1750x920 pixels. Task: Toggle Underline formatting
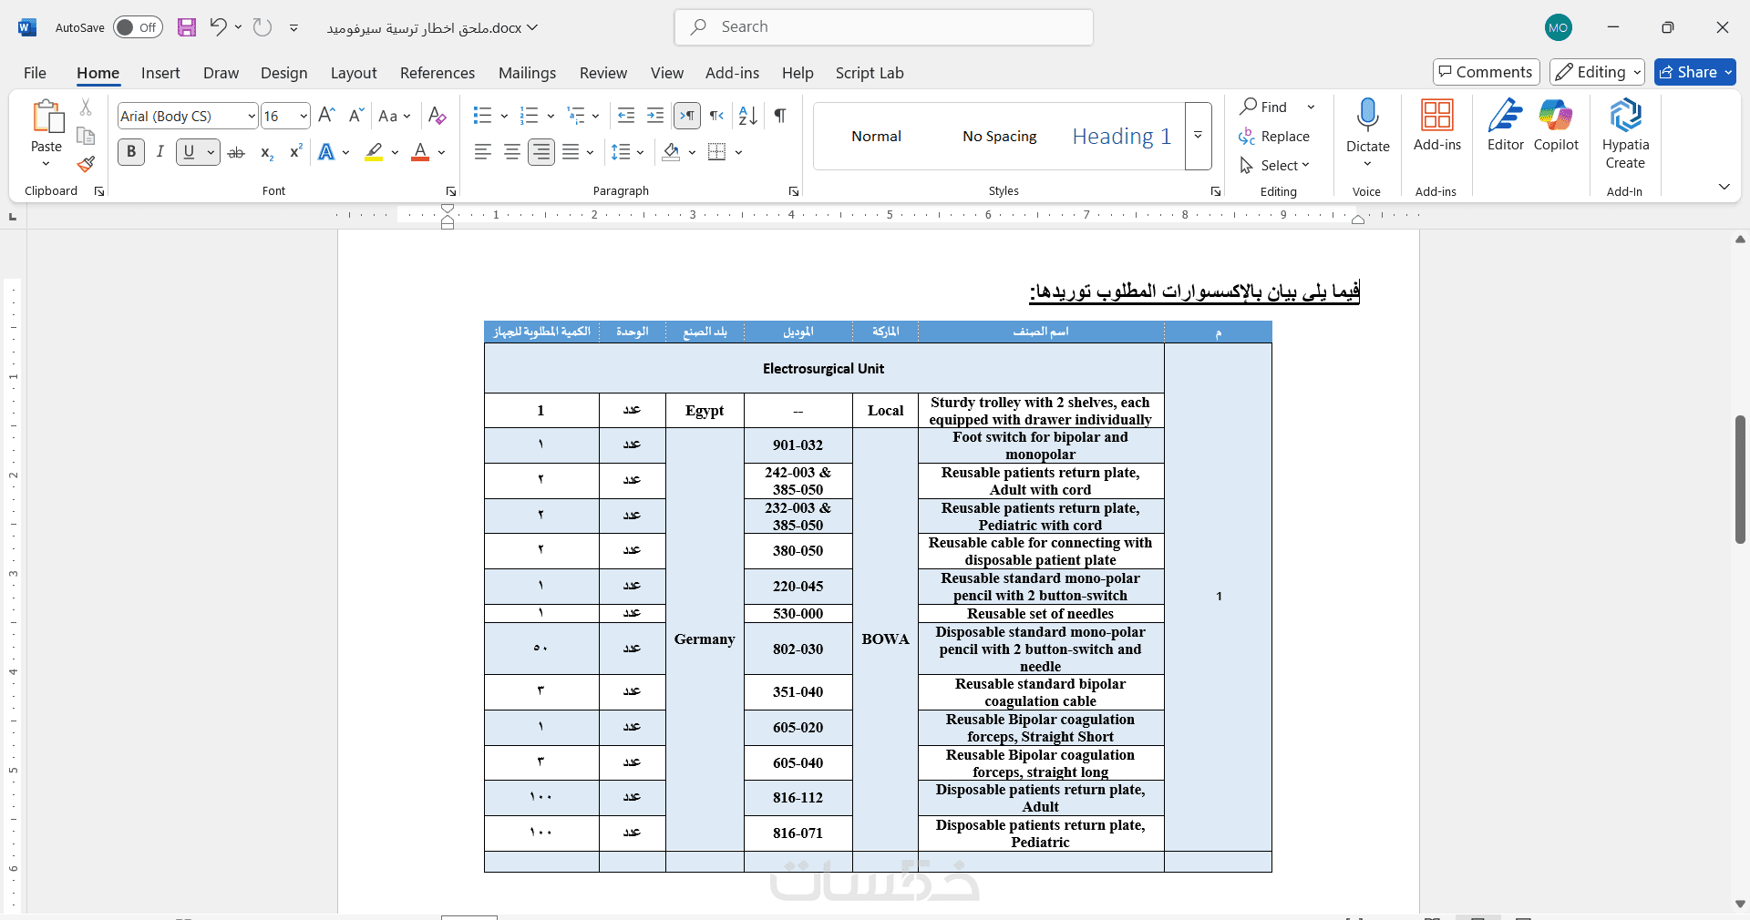tap(189, 152)
